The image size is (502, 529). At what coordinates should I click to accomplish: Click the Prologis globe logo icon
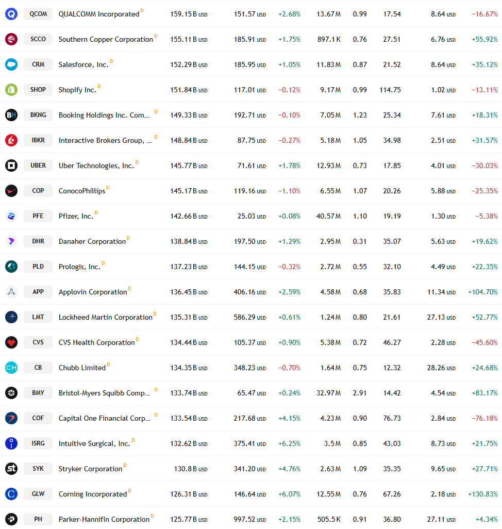tap(11, 267)
